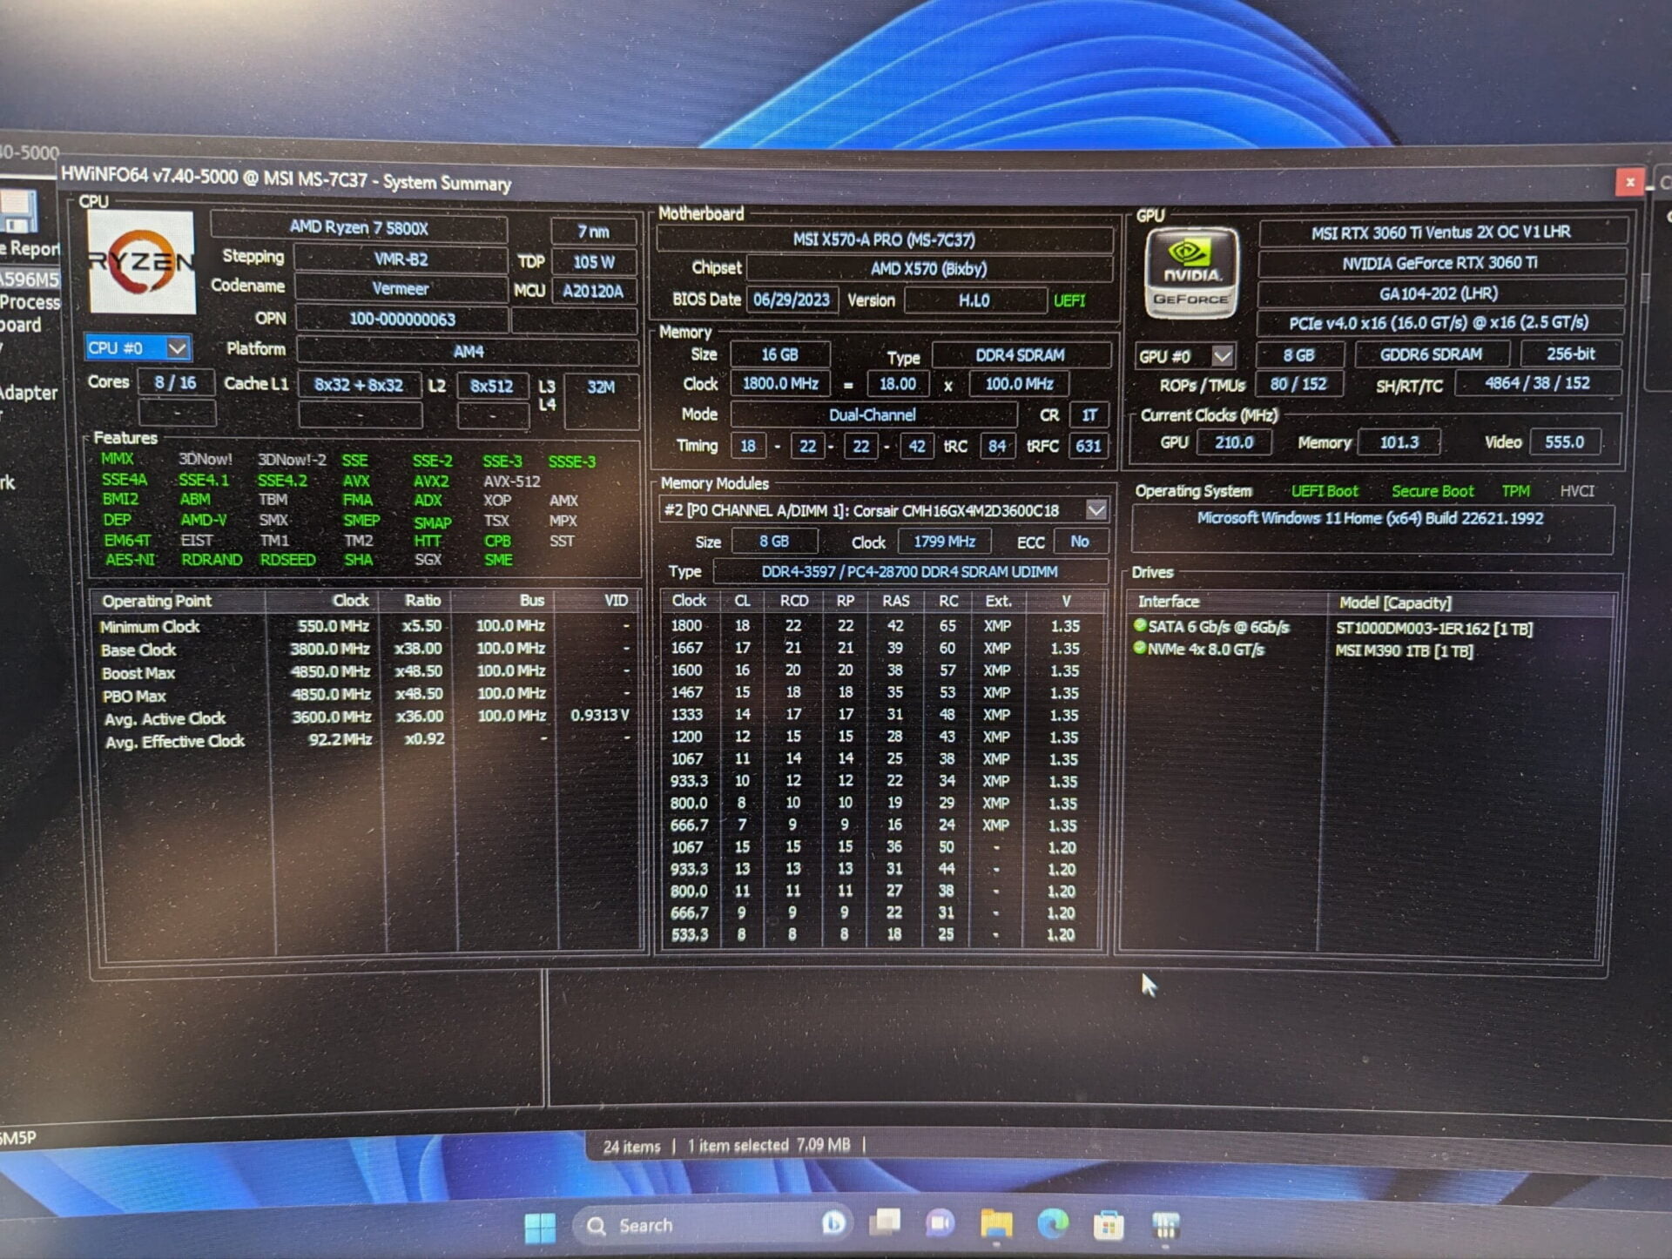Launch Microsoft Edge from the taskbar
The height and width of the screenshot is (1259, 1672).
(1052, 1225)
